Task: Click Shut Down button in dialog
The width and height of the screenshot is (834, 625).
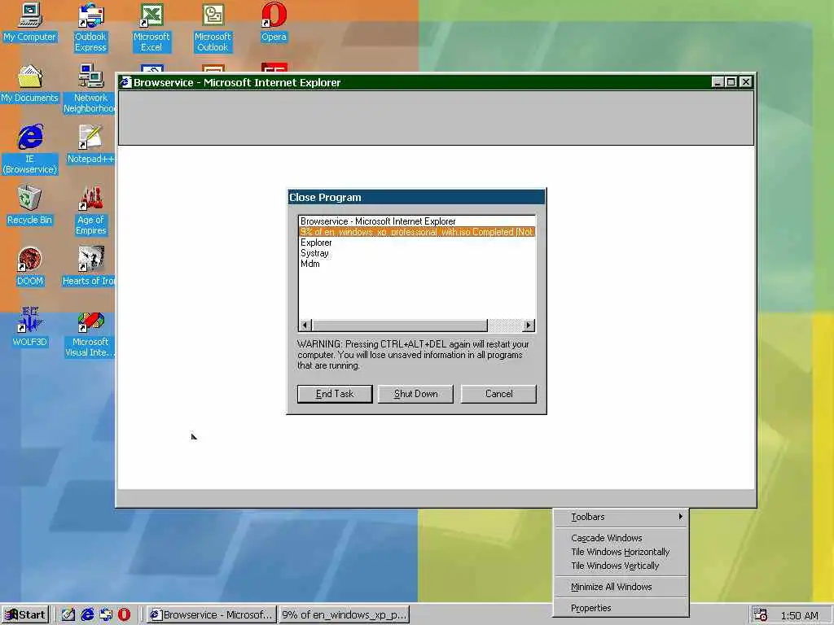Action: click(x=415, y=394)
